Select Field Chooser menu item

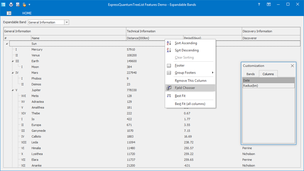190,88
